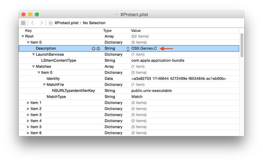
Task: Collapse the LaunchServices dictionary
Action: (x=33, y=54)
